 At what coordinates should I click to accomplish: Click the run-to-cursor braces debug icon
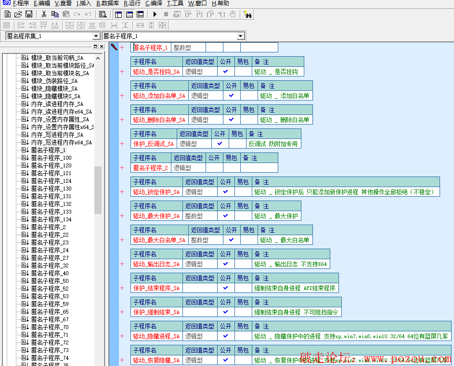pyautogui.click(x=221, y=14)
